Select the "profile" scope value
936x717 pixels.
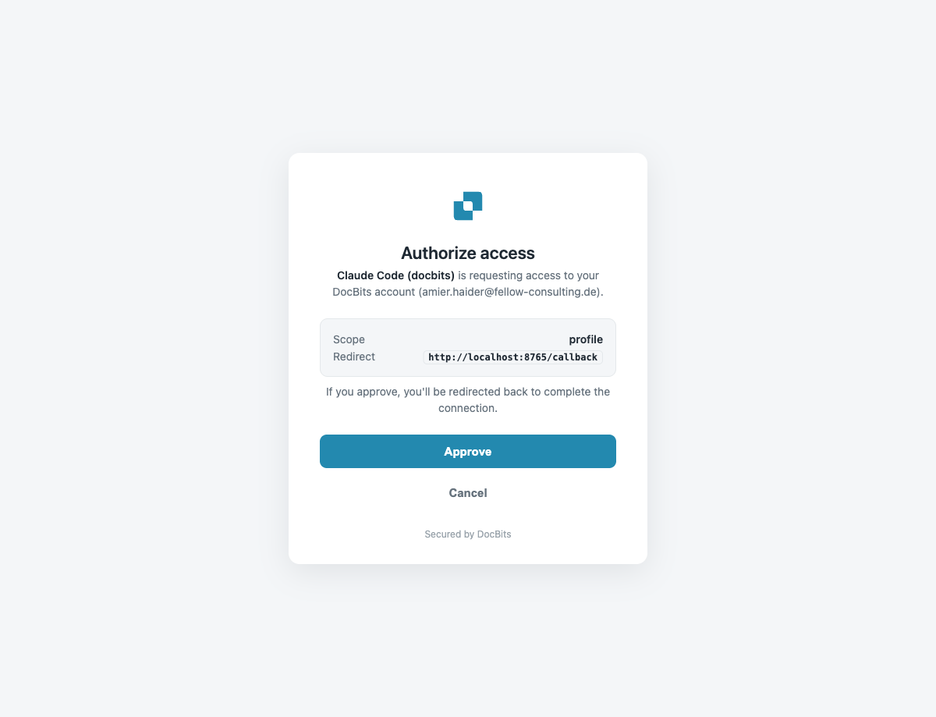click(586, 339)
